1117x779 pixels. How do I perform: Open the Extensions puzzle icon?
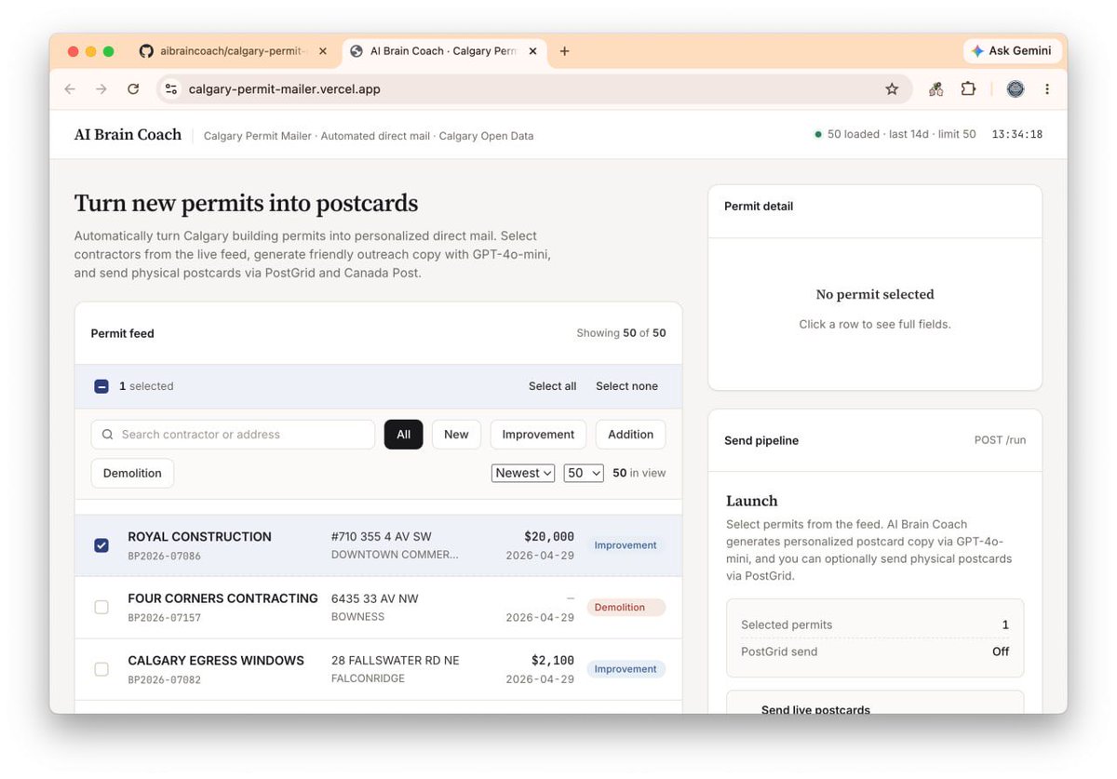[968, 89]
